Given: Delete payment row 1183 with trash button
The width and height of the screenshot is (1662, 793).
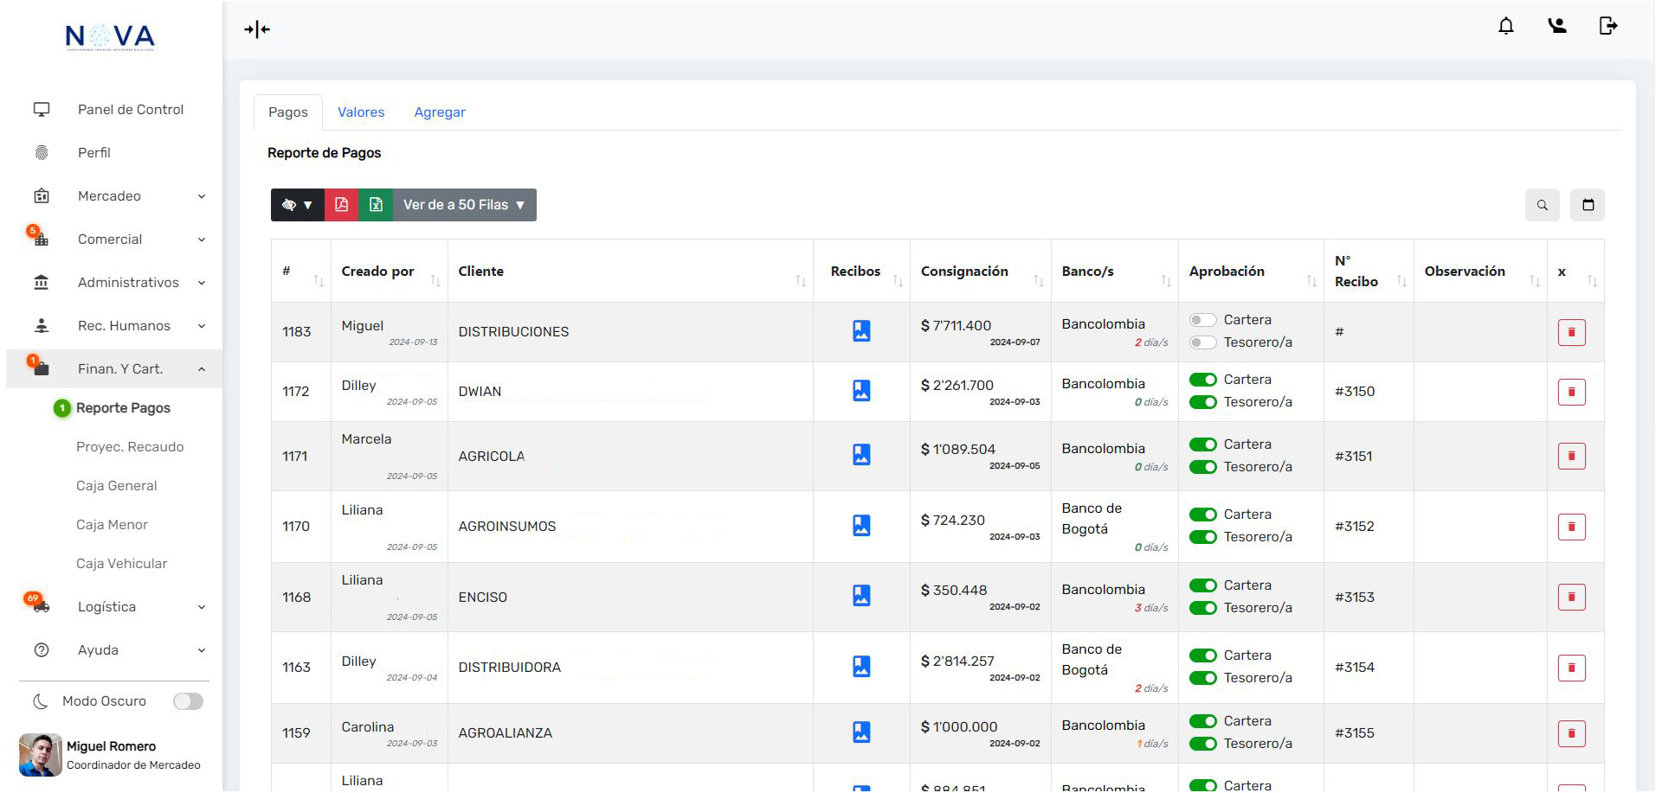Looking at the screenshot, I should click(x=1571, y=332).
